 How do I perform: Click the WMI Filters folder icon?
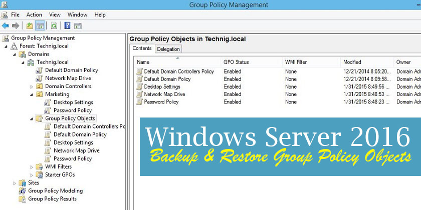(40, 166)
